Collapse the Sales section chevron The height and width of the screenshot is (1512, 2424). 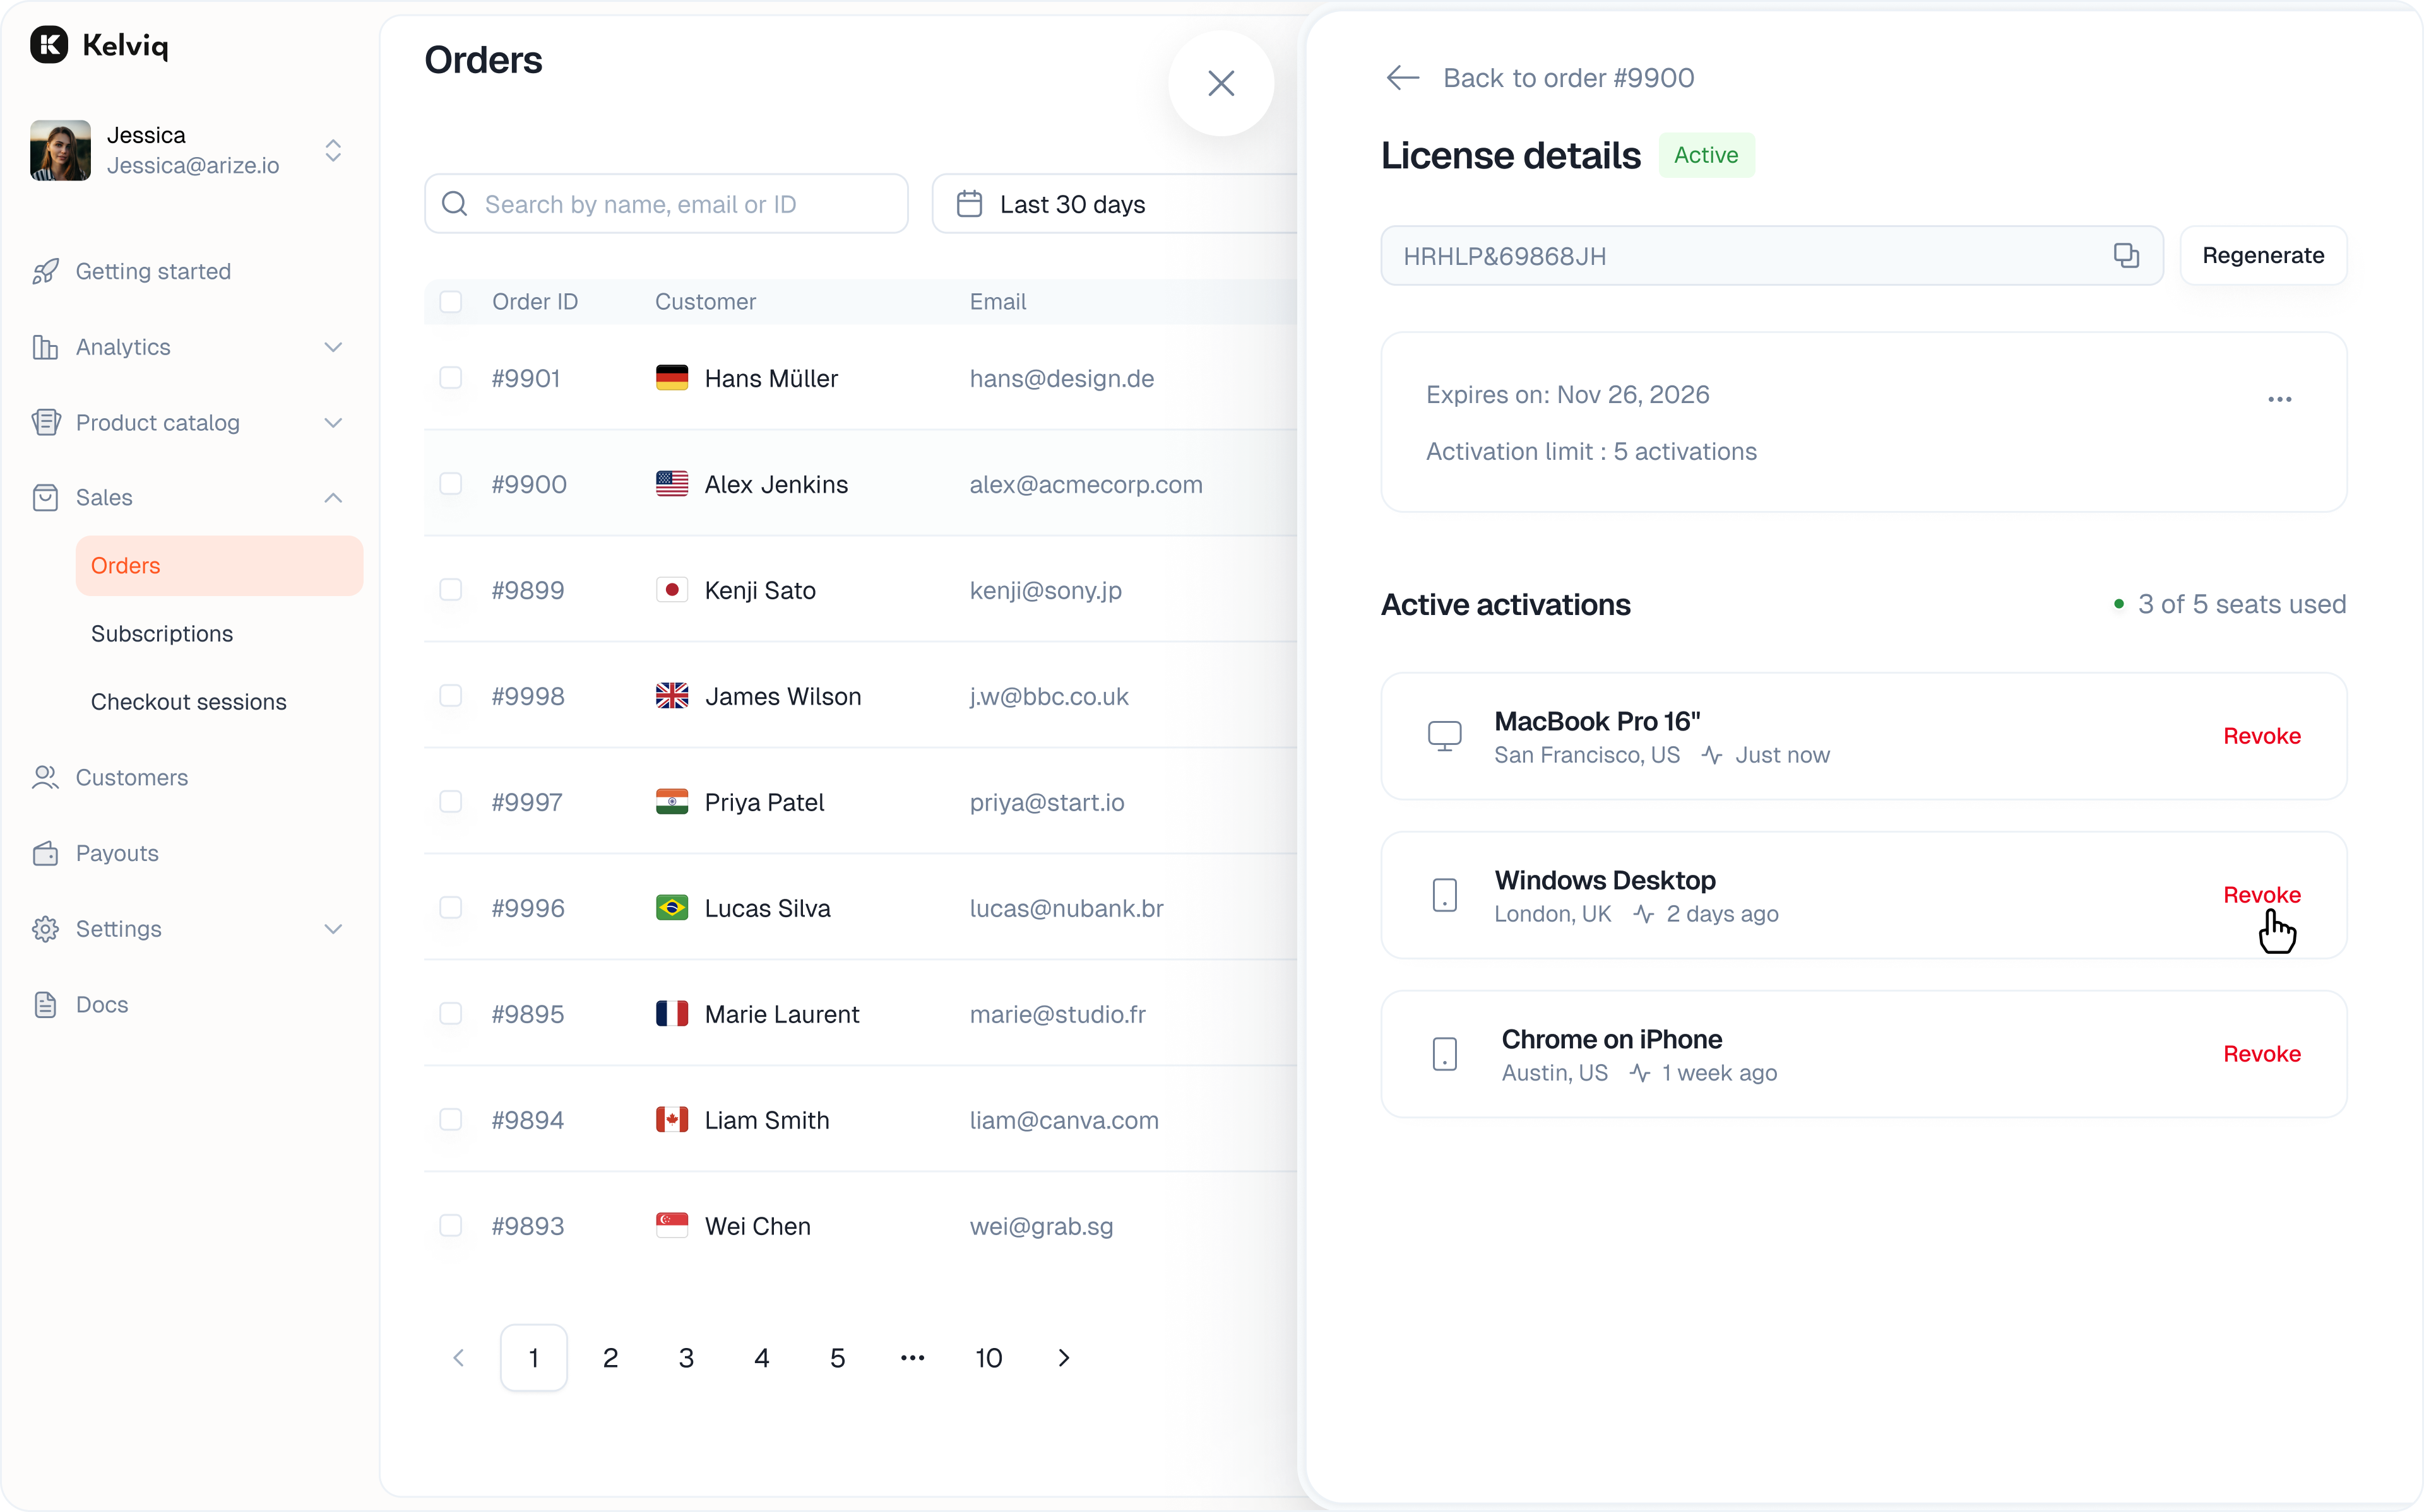(x=333, y=498)
